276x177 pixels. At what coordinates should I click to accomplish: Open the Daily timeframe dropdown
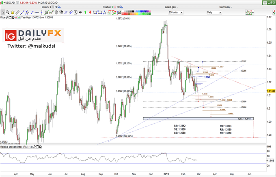[x=214, y=13]
